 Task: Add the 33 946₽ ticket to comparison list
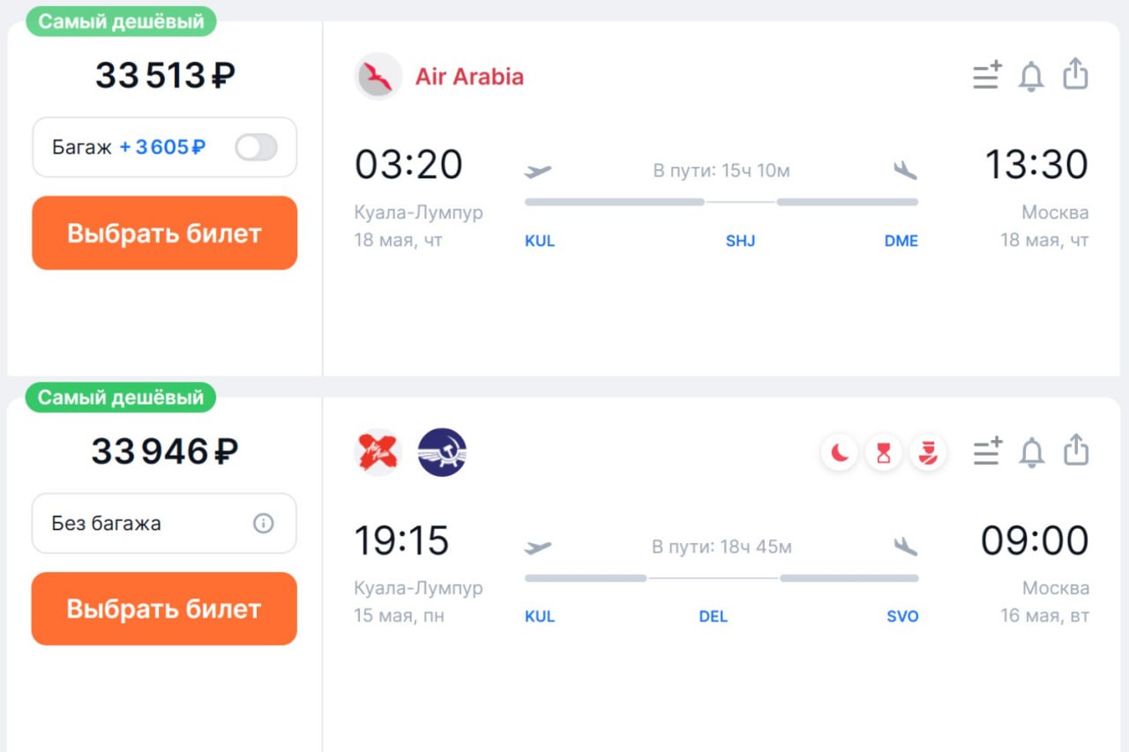[987, 452]
